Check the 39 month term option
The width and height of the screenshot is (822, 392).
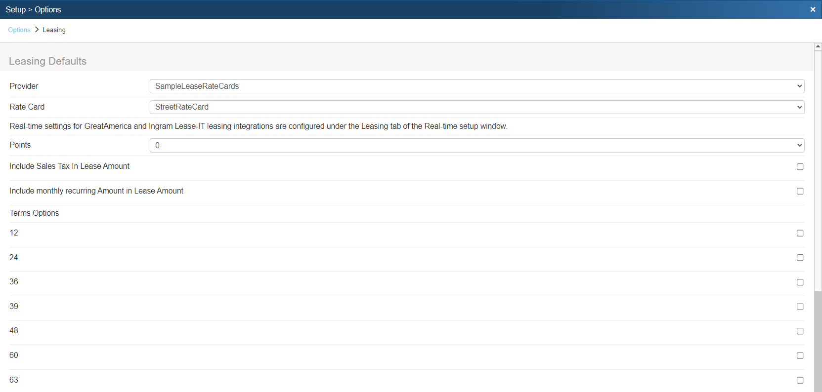pos(800,307)
